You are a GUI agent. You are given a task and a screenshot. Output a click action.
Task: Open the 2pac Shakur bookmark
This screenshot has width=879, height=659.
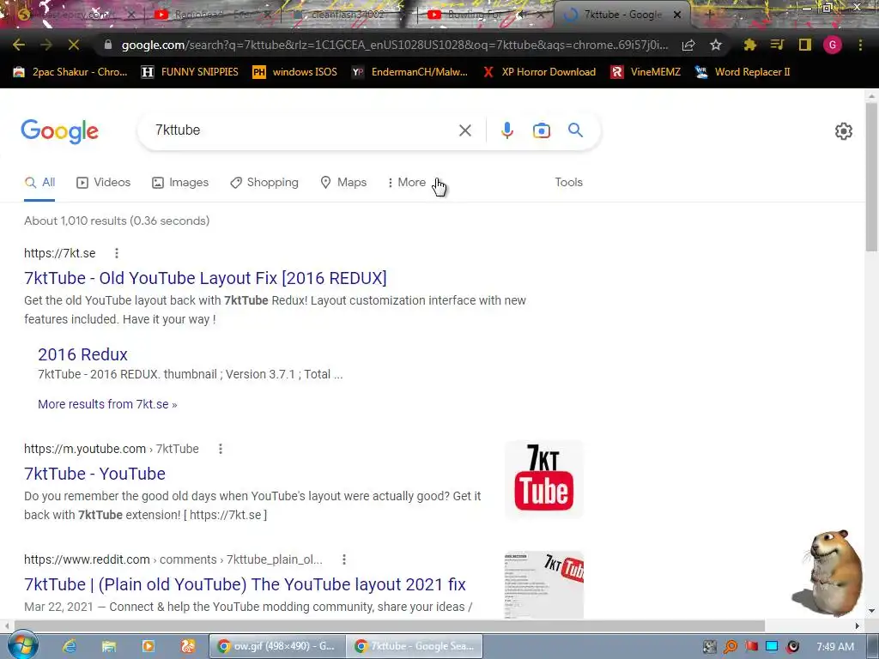click(x=70, y=72)
